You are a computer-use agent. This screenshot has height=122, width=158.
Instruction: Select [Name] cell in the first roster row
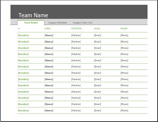(x=49, y=35)
